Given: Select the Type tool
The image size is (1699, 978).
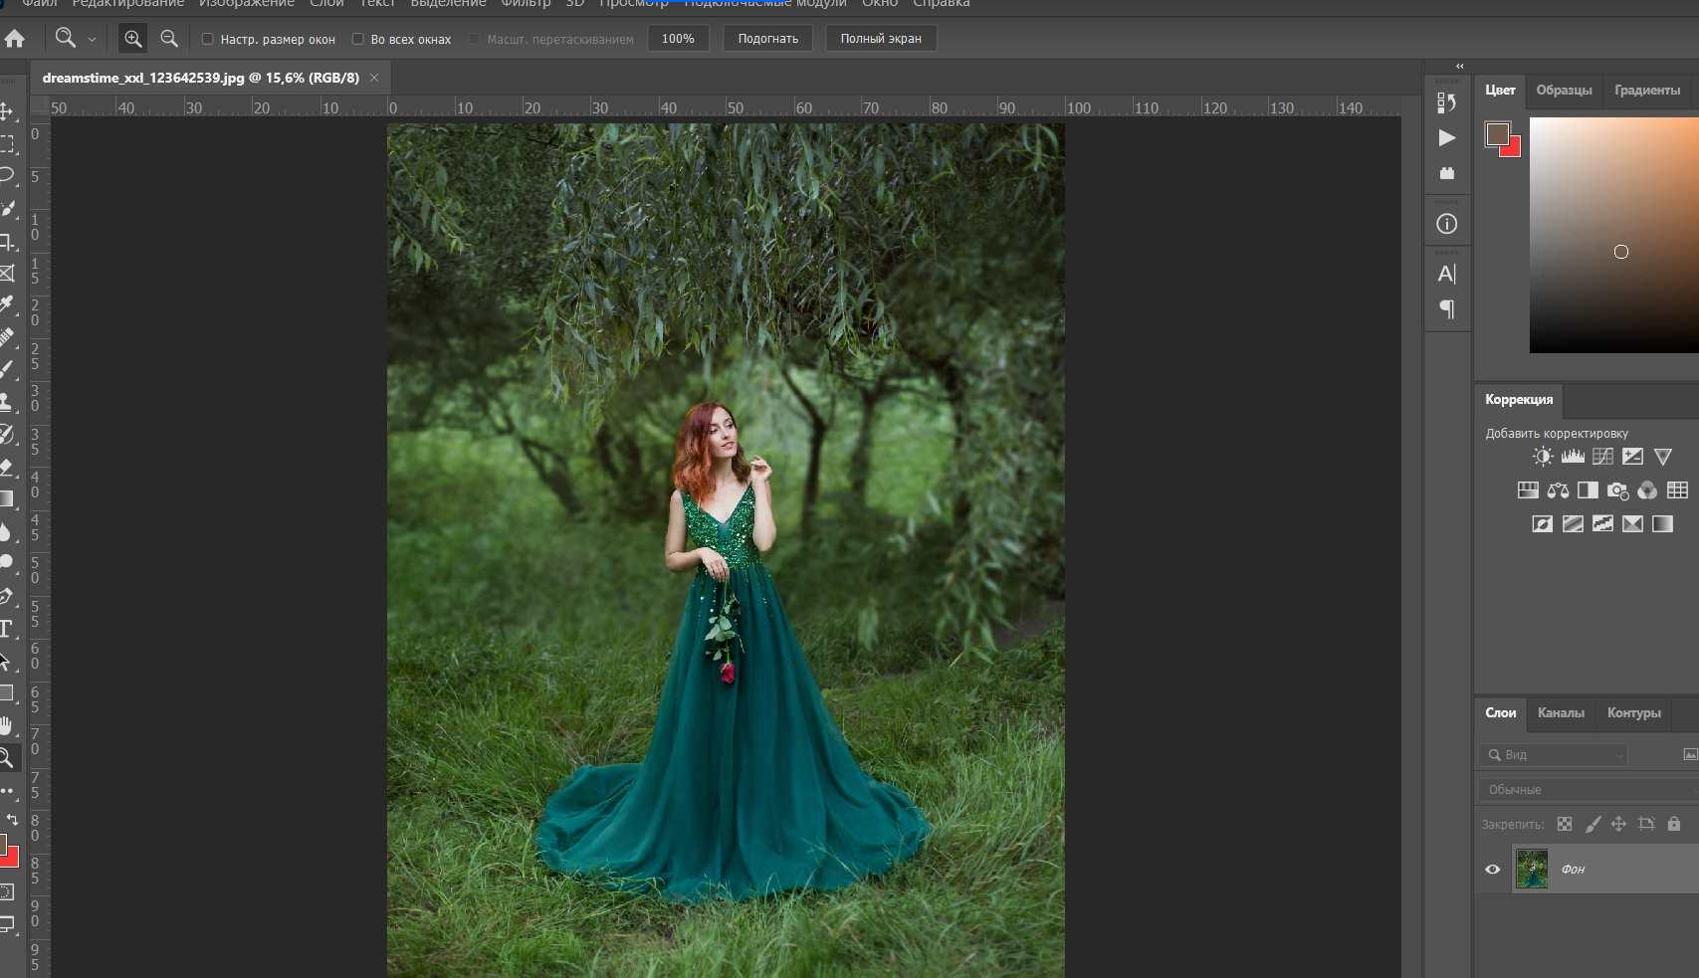Looking at the screenshot, I should [6, 629].
